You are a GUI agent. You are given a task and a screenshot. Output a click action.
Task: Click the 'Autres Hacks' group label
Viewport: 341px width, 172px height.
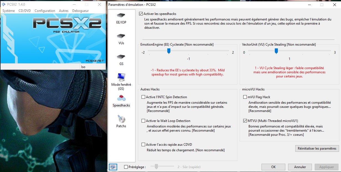point(150,89)
